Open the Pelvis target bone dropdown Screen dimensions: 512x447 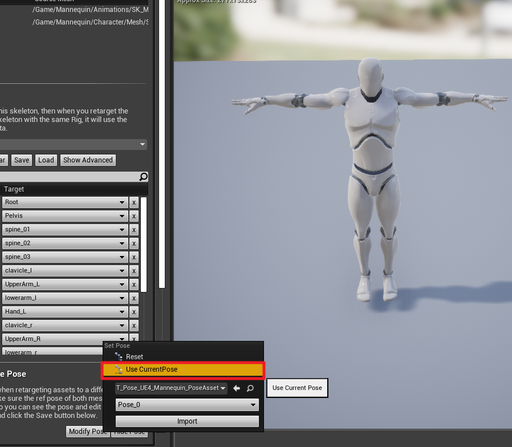click(x=65, y=216)
